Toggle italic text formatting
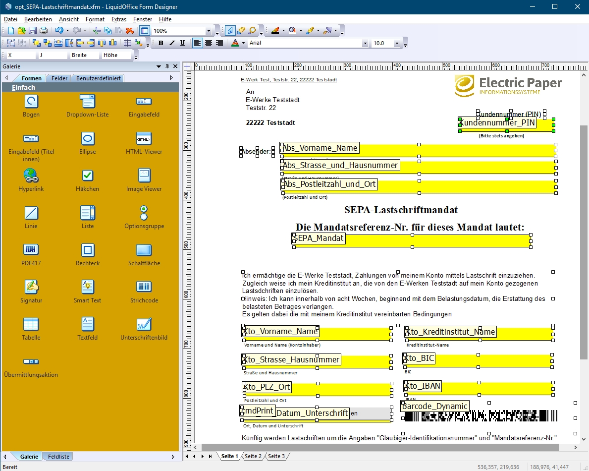The width and height of the screenshot is (589, 471). click(172, 43)
